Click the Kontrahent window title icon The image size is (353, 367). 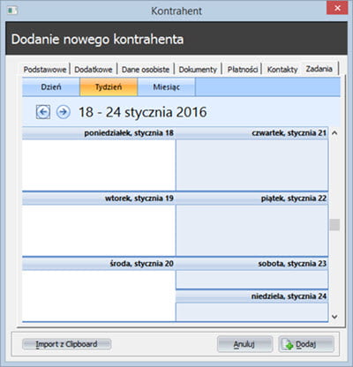12,11
